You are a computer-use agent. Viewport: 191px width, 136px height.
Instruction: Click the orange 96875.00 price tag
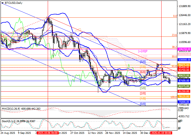(184, 65)
